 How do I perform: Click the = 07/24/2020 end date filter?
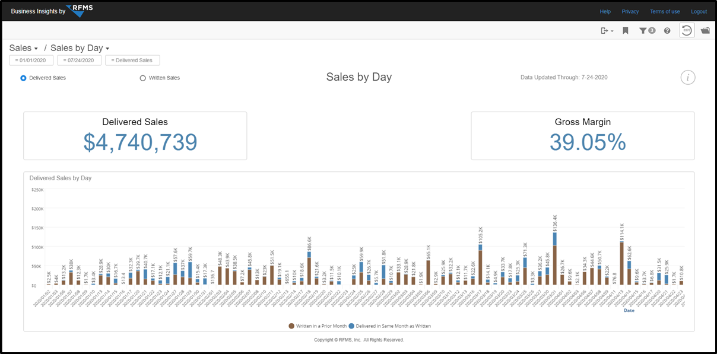pyautogui.click(x=79, y=60)
